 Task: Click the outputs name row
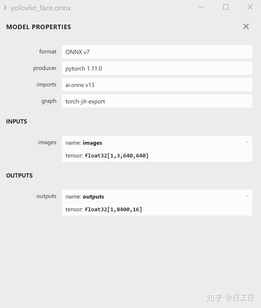click(x=154, y=196)
